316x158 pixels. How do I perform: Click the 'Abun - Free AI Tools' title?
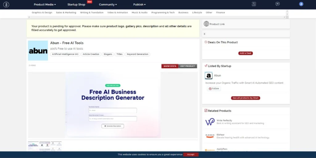point(67,43)
